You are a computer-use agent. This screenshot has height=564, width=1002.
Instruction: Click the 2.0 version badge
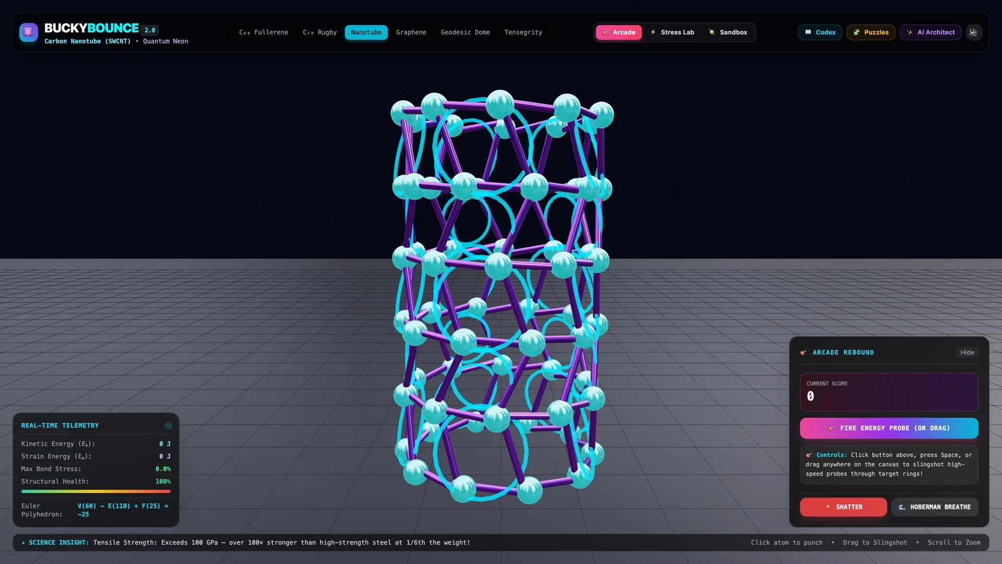[150, 30]
